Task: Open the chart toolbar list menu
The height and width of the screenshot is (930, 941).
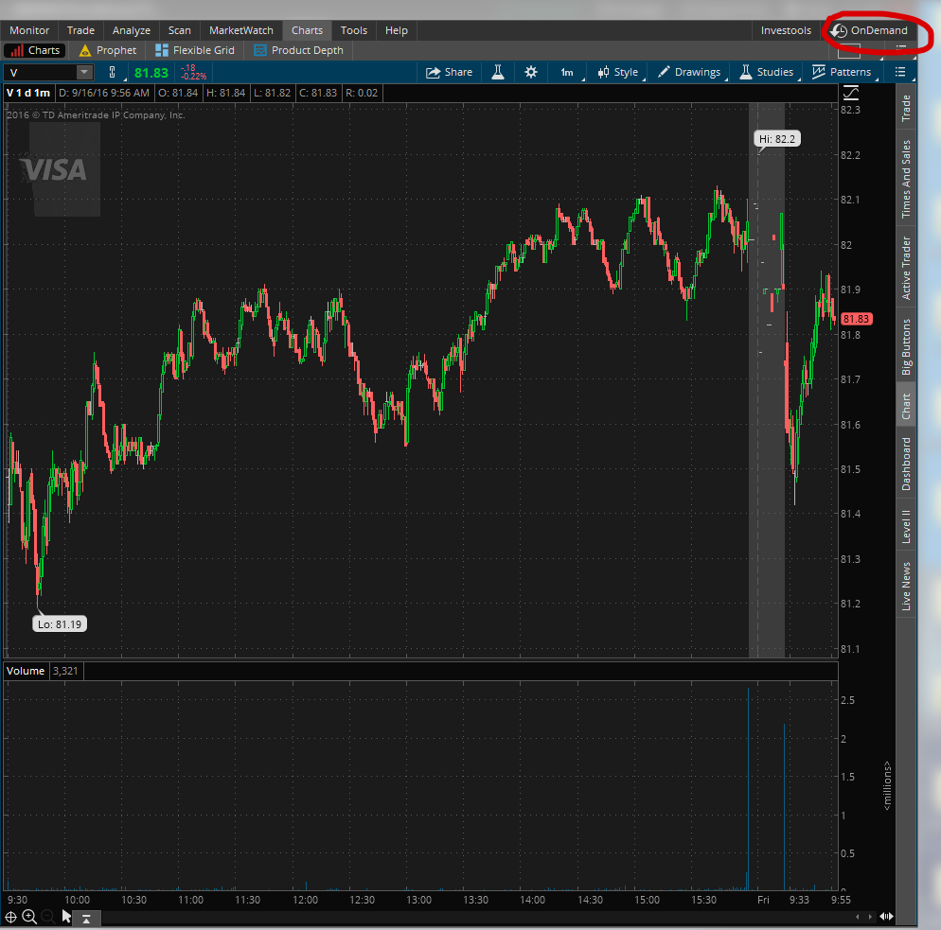Action: [900, 72]
